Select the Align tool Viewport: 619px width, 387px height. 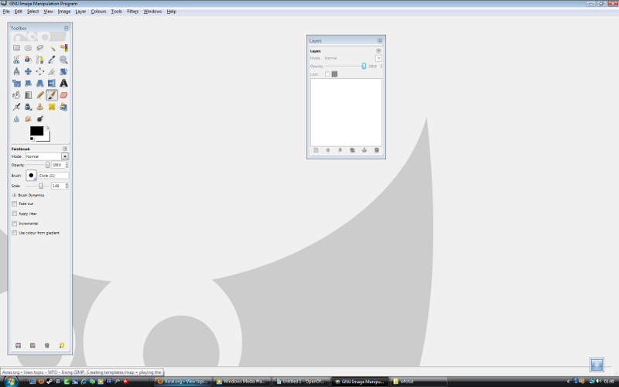40,71
